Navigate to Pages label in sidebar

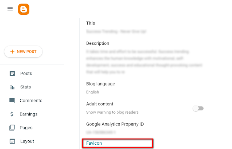pos(26,128)
